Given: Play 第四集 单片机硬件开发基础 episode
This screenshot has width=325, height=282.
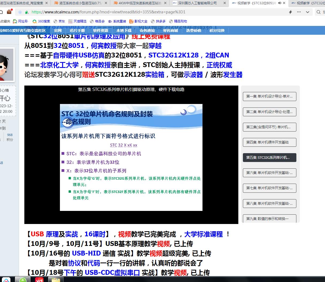Looking at the screenshot, I should point(270,142).
